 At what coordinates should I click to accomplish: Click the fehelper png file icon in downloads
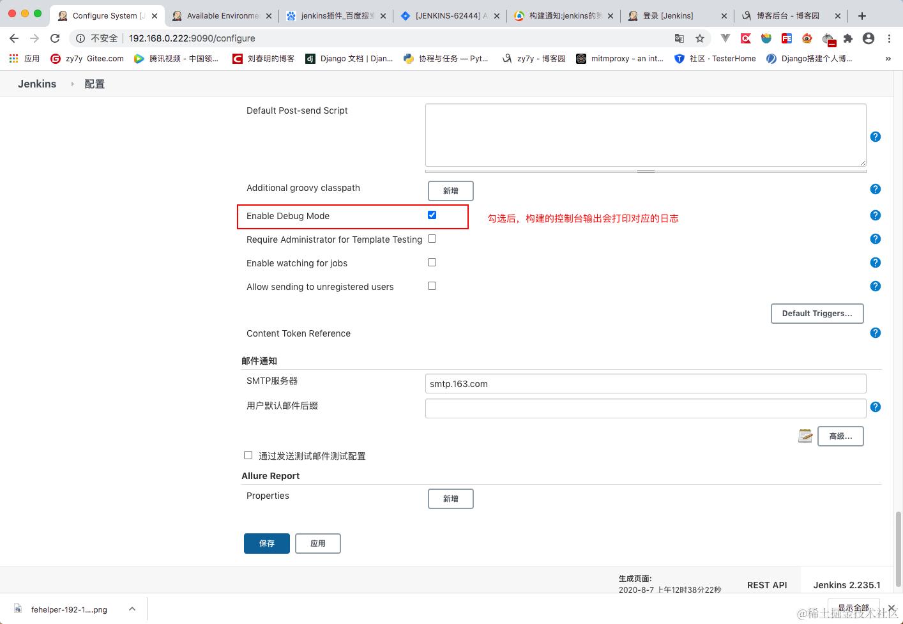pos(18,609)
